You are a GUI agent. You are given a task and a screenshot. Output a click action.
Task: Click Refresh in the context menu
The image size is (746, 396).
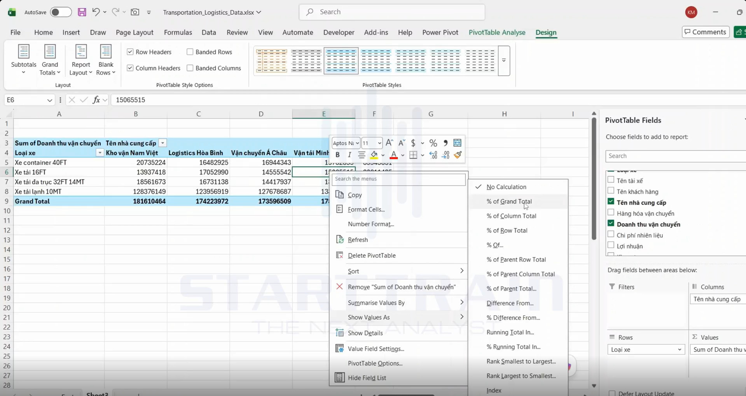click(358, 240)
